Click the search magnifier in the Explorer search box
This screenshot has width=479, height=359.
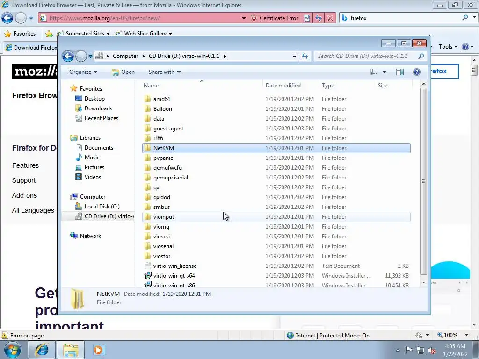421,56
